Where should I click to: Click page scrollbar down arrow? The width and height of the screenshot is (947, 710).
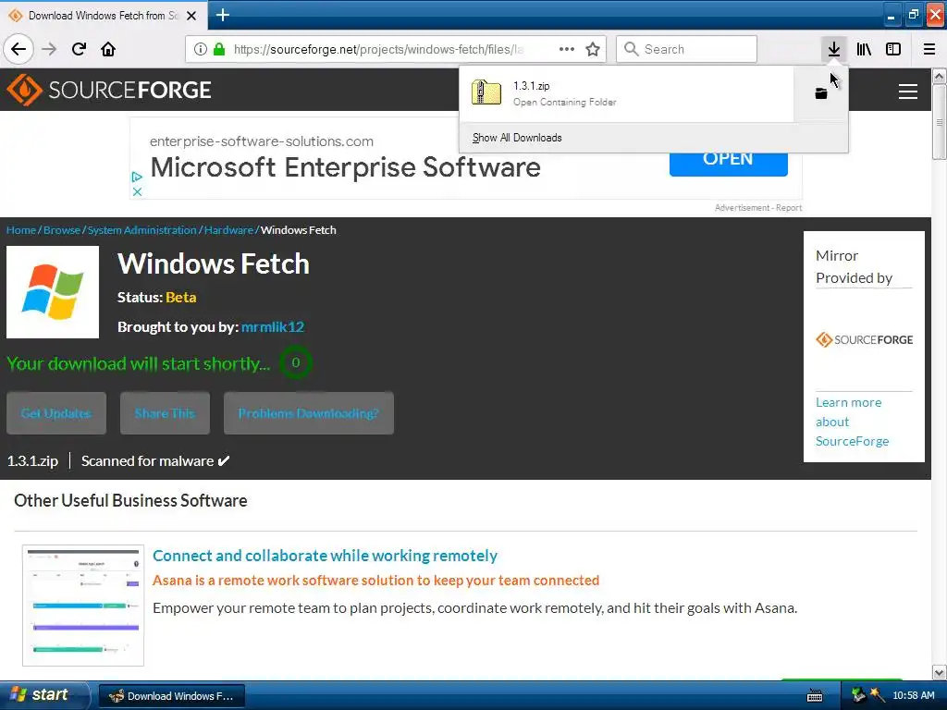939,672
